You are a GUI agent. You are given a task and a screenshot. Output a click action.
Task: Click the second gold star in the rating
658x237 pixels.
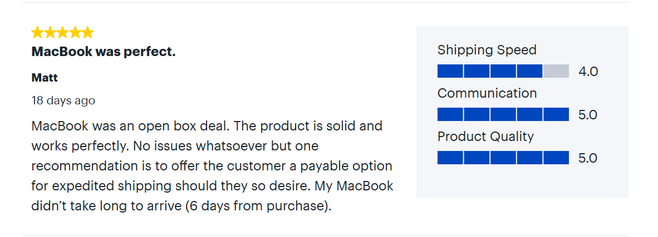point(50,32)
